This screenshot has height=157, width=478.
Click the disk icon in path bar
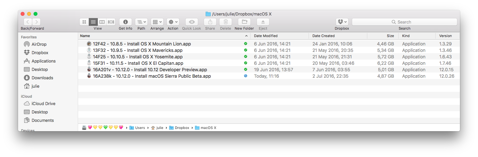click(84, 128)
